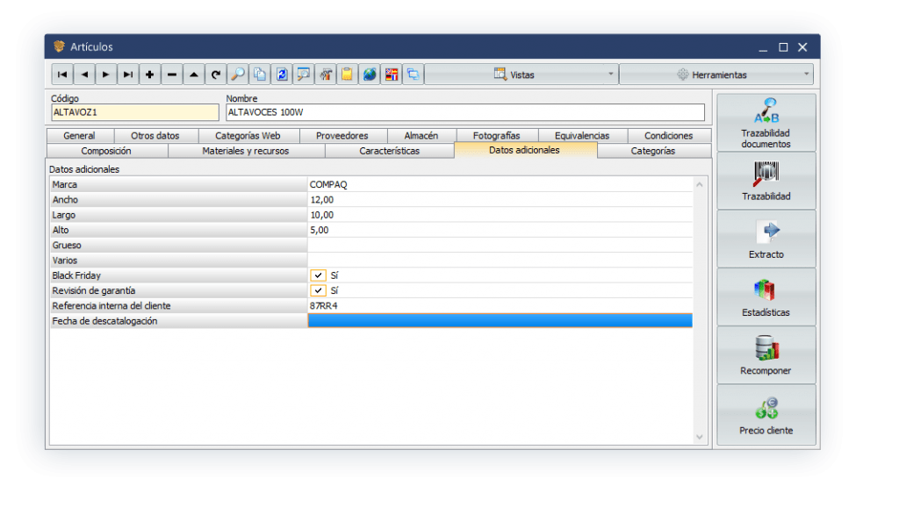Image resolution: width=899 pixels, height=507 pixels.
Task: Select the Almacén tab
Action: (x=421, y=136)
